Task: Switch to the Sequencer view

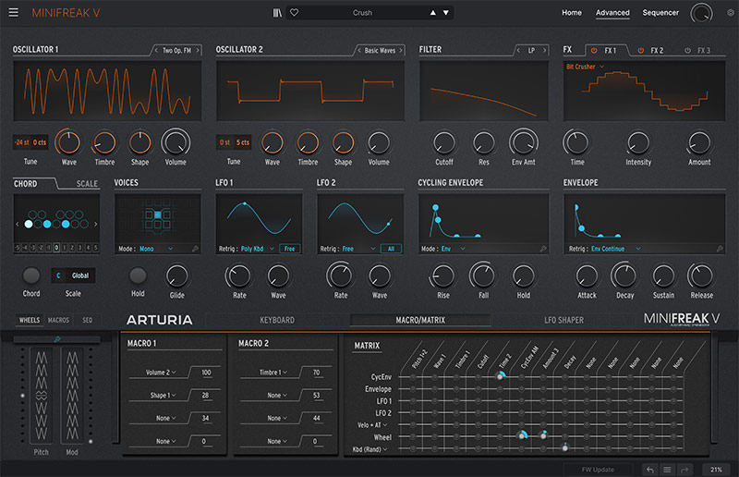Action: (x=660, y=13)
